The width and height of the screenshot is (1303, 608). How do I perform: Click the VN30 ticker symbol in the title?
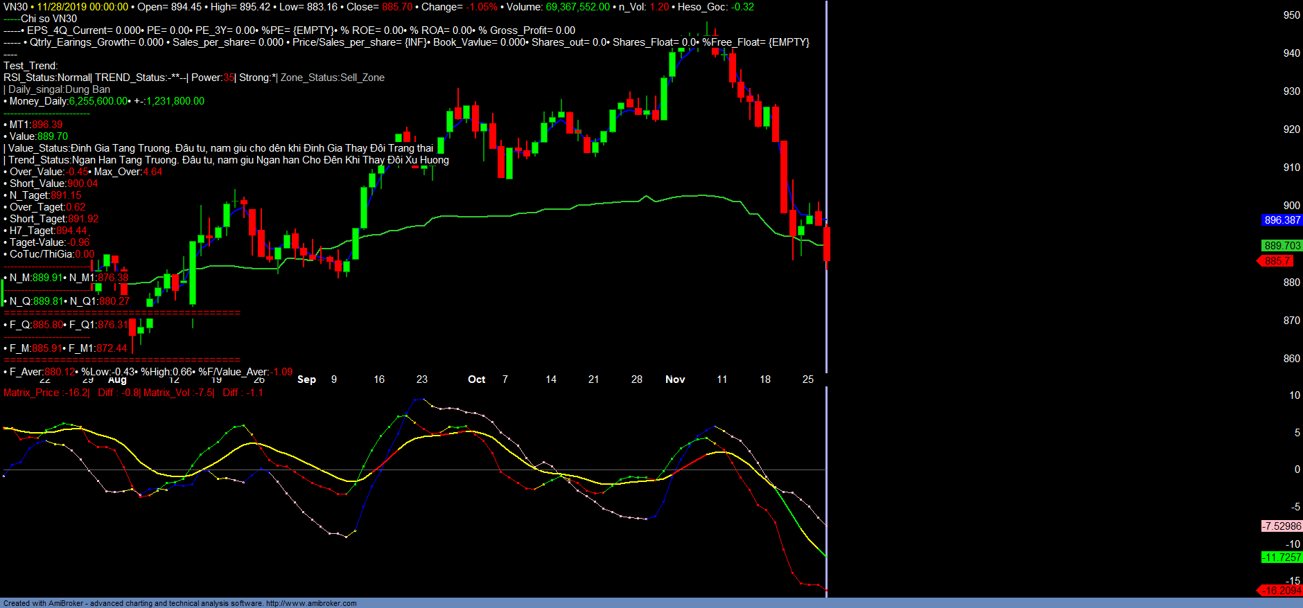(x=15, y=7)
